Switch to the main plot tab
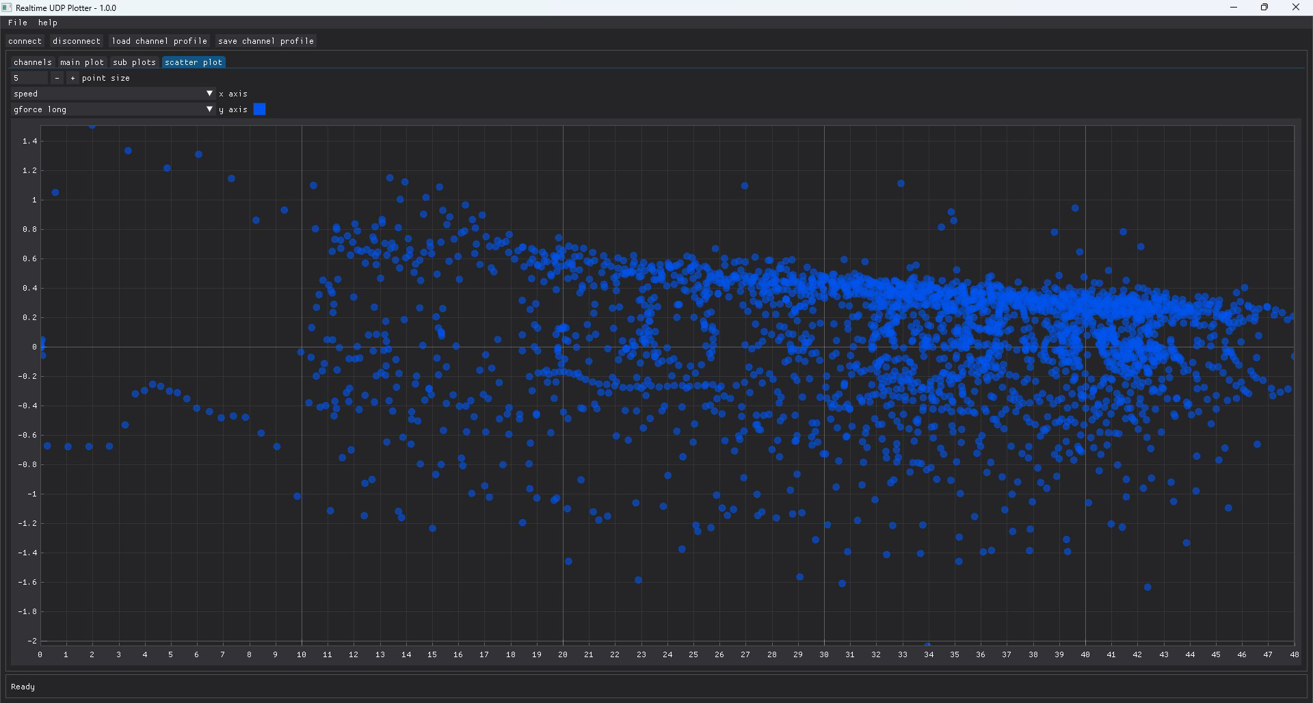This screenshot has width=1313, height=703. coord(82,62)
